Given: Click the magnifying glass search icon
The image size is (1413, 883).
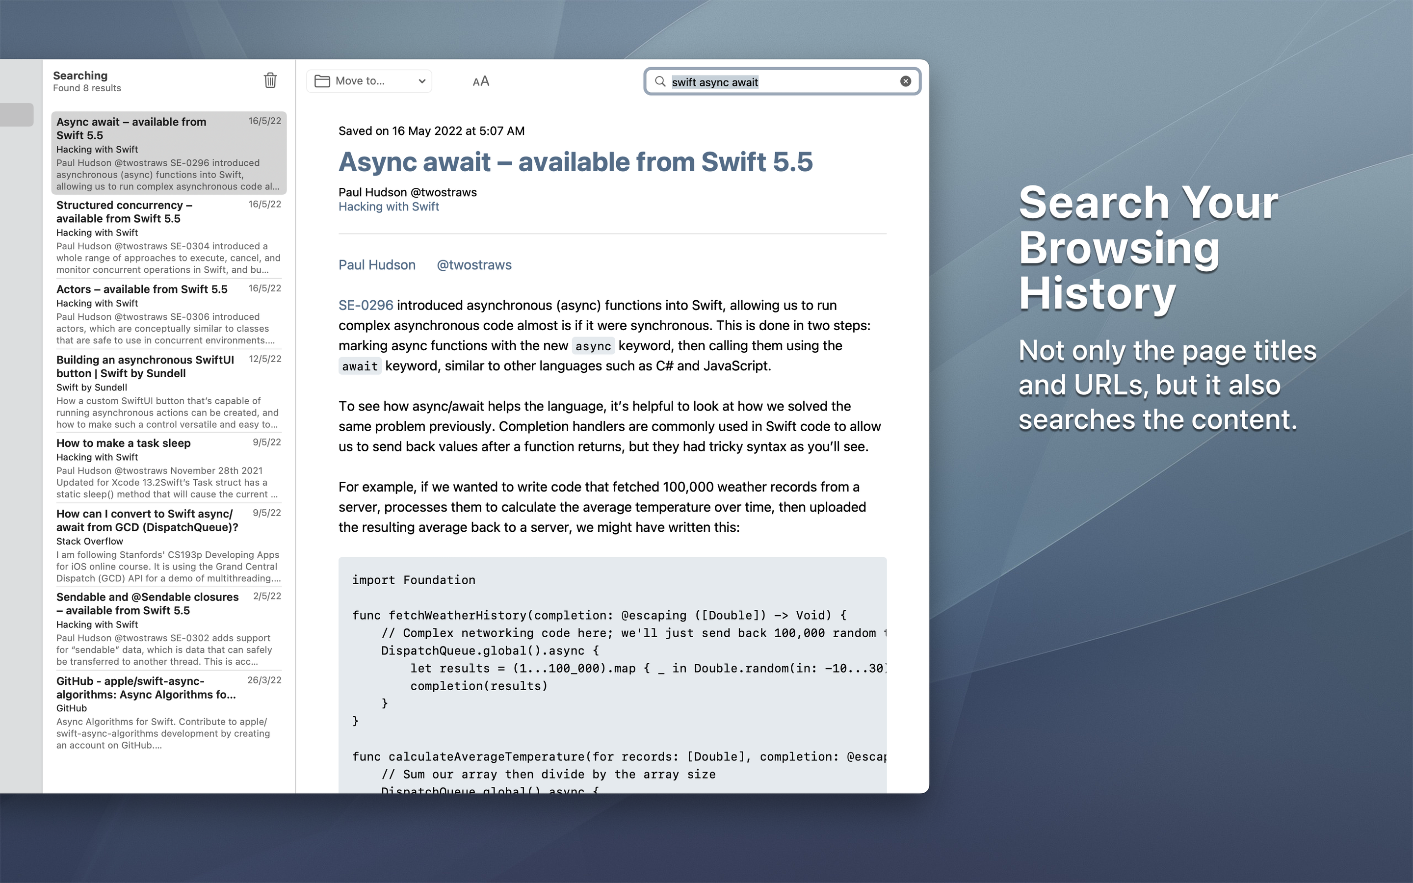Looking at the screenshot, I should [660, 81].
